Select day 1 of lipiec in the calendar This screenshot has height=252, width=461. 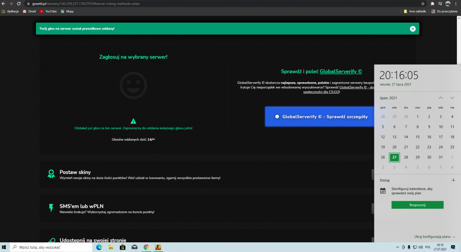tap(418, 117)
